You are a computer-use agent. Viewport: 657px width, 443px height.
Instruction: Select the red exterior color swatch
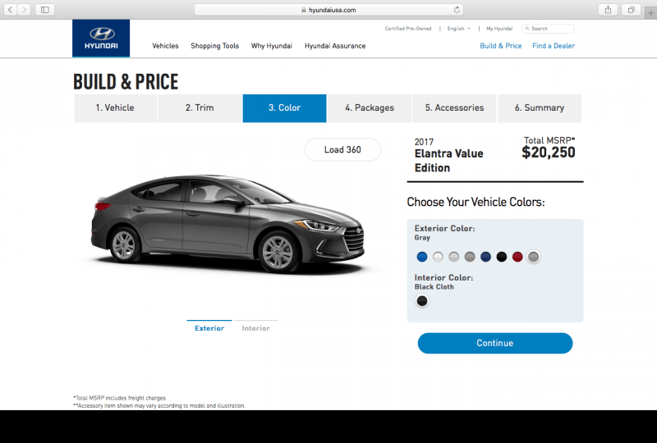(x=517, y=257)
